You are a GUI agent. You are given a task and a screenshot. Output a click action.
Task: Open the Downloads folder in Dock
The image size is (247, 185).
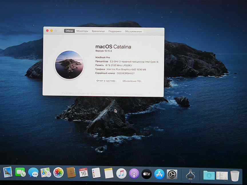[x=209, y=175]
